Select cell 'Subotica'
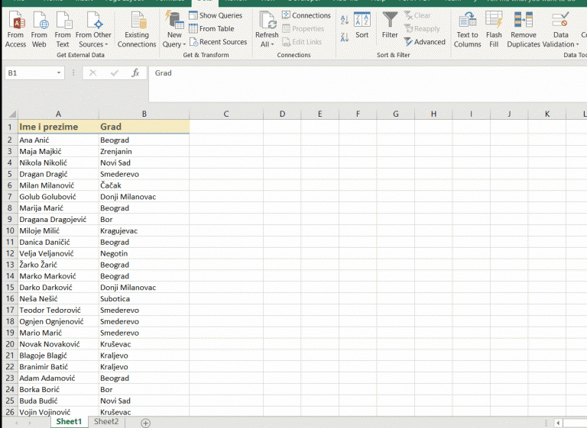 pos(144,298)
